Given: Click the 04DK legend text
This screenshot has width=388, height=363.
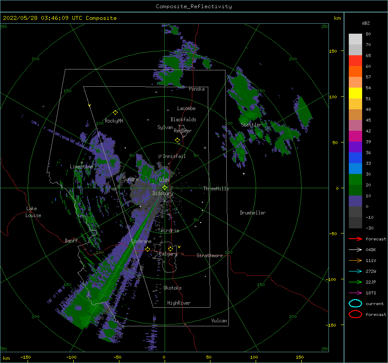Looking at the screenshot, I should 371,249.
